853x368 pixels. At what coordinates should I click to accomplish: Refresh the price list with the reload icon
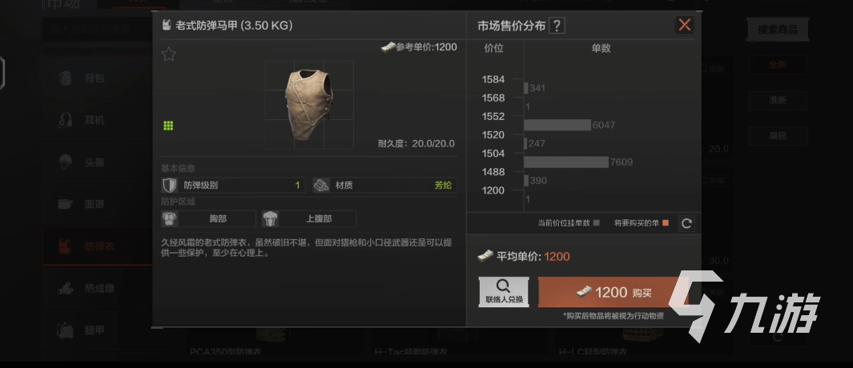point(686,223)
